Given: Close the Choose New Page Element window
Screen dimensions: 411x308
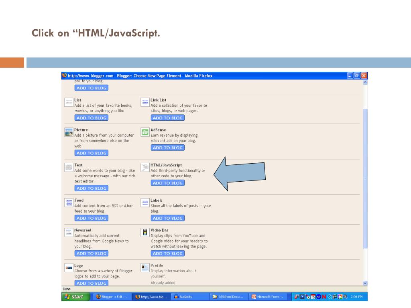Looking at the screenshot, I should coord(364,76).
